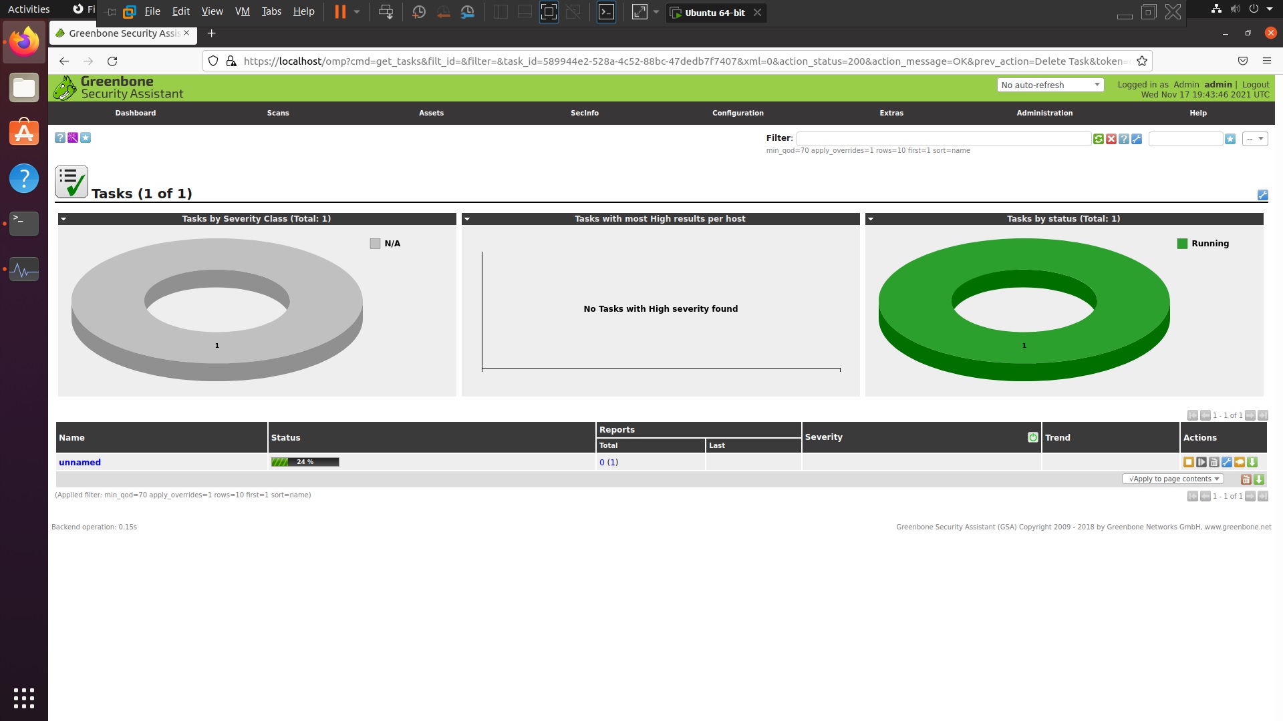The height and width of the screenshot is (721, 1283).
Task: Click the resume task icon
Action: (1201, 462)
